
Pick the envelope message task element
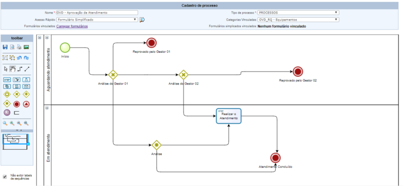(27, 86)
